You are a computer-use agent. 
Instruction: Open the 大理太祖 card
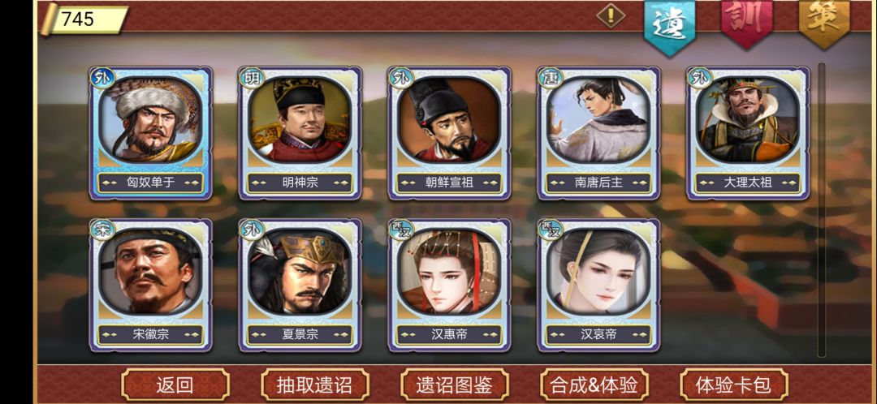(748, 133)
